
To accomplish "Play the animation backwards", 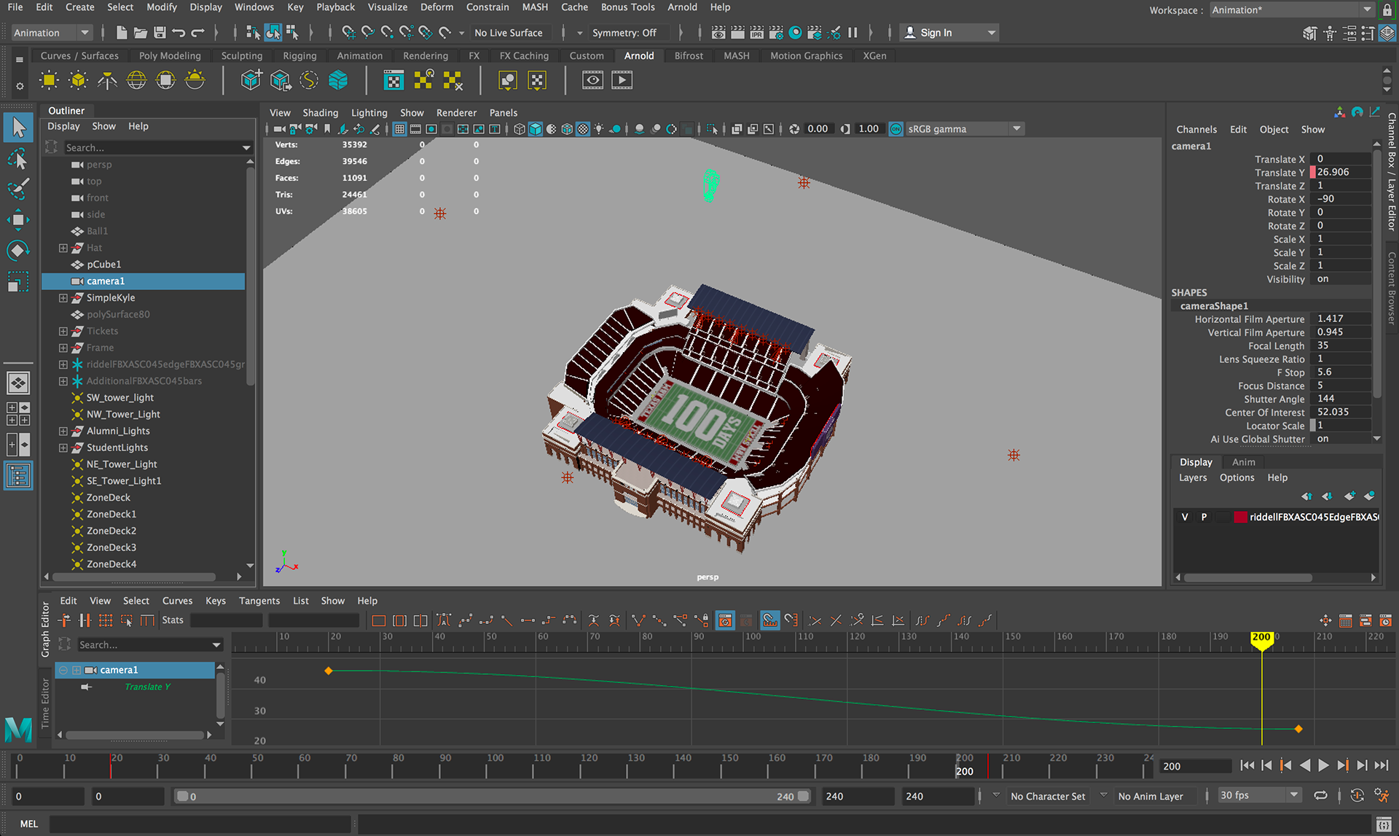I will 1305,766.
